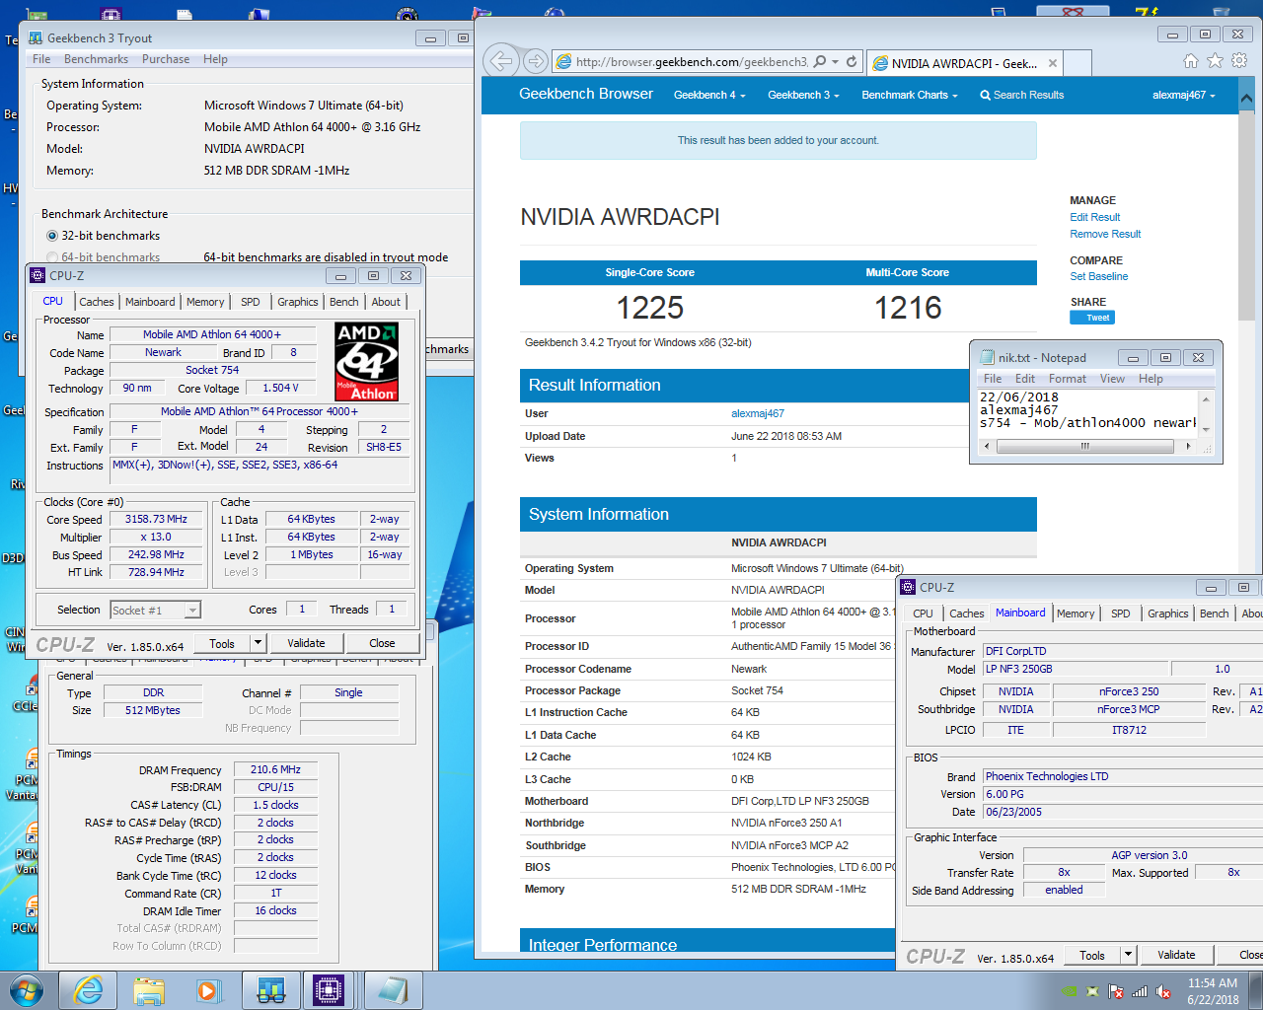The height and width of the screenshot is (1010, 1263).
Task: Switch to Geekbench via taskbar icon
Action: [270, 990]
